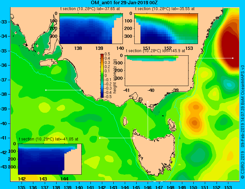Select the 't section (10..28°C) lat=-37.65 at' heading
This screenshot has height=189, width=245.
(x=90, y=9)
